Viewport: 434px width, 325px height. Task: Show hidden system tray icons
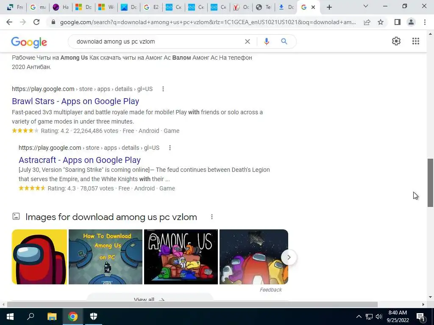coord(359,317)
